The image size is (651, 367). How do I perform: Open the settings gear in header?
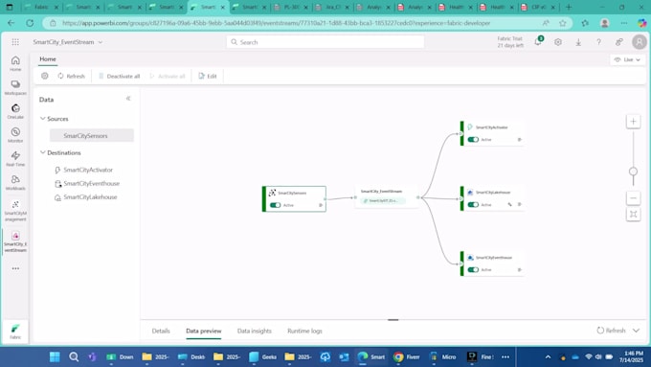[x=558, y=42]
